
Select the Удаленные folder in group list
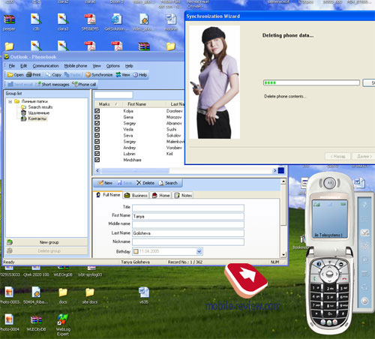pos(38,112)
